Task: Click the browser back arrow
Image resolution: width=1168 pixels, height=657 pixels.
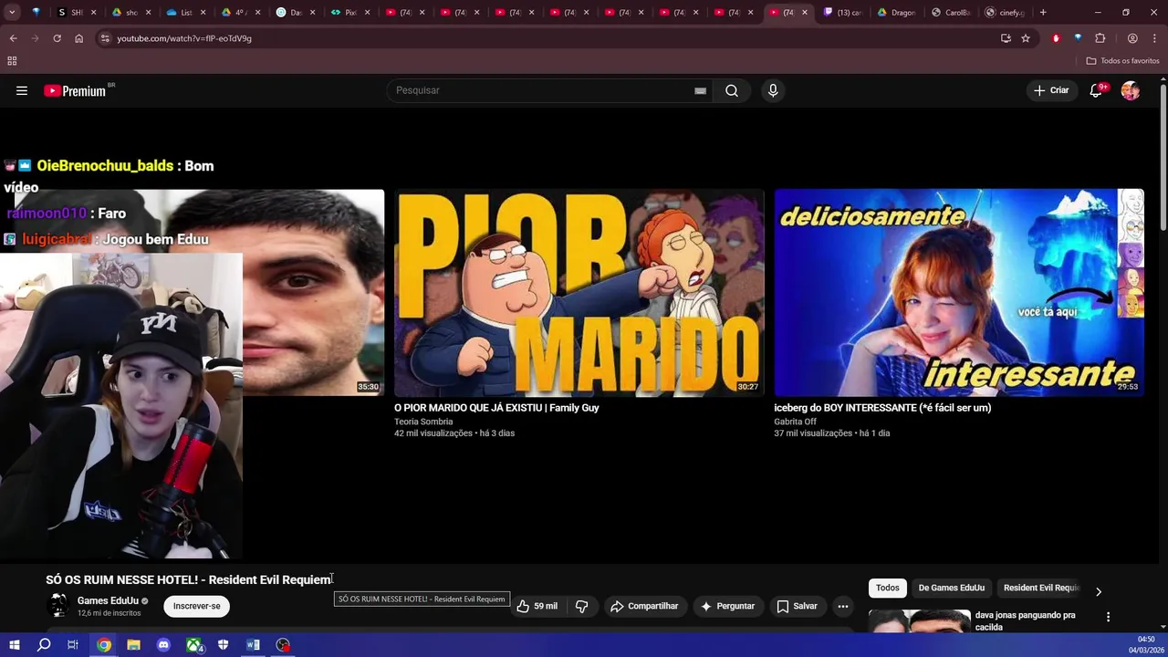Action: pyautogui.click(x=13, y=38)
